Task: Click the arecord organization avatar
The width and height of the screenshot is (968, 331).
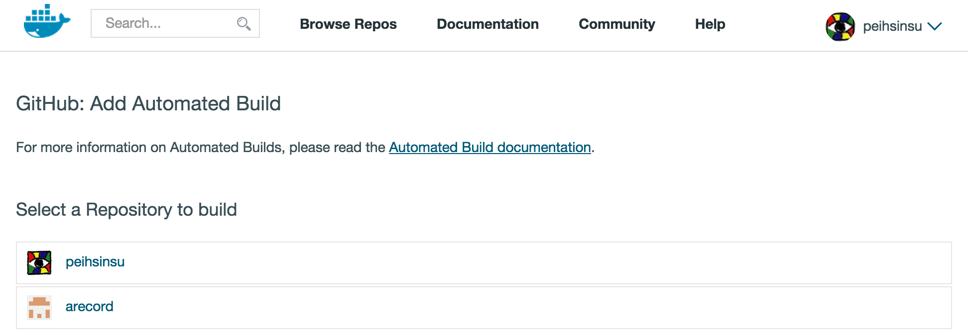Action: pyautogui.click(x=39, y=307)
